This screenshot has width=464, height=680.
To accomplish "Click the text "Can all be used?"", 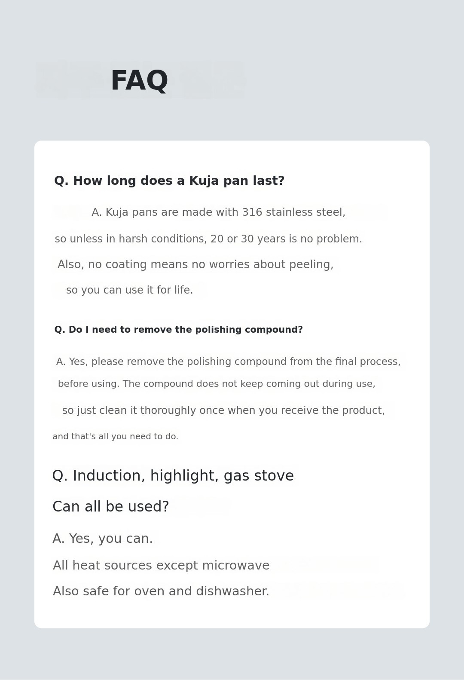I will pos(110,507).
